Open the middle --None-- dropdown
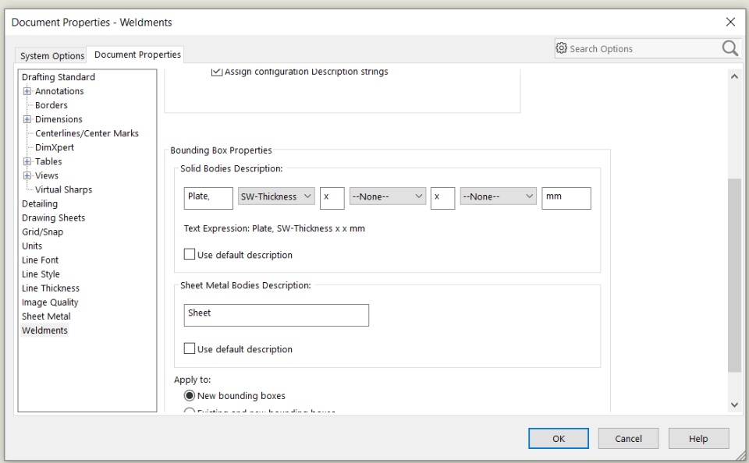 [388, 196]
